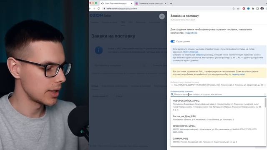This screenshot has height=150, width=267.
Task: Open a new browser tab
Action: pyautogui.click(x=171, y=3)
